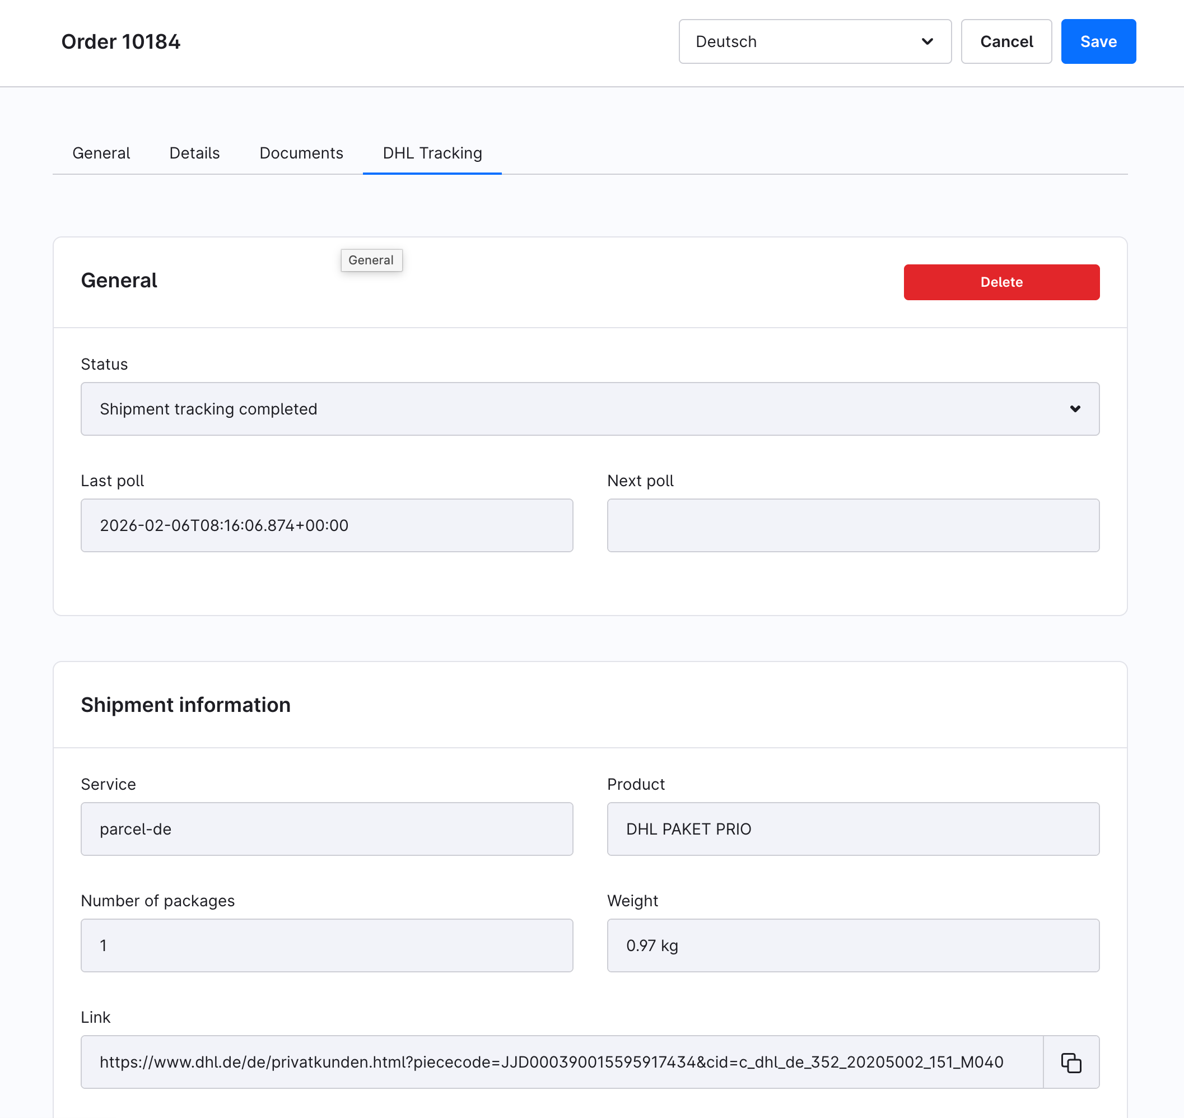The image size is (1184, 1118).
Task: Click the Product label
Action: (636, 784)
